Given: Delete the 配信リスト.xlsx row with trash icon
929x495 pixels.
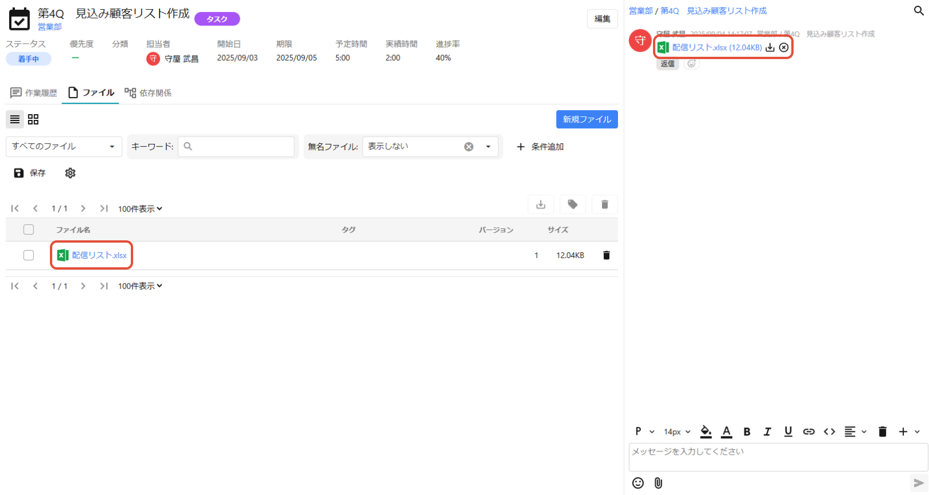Looking at the screenshot, I should tap(607, 255).
